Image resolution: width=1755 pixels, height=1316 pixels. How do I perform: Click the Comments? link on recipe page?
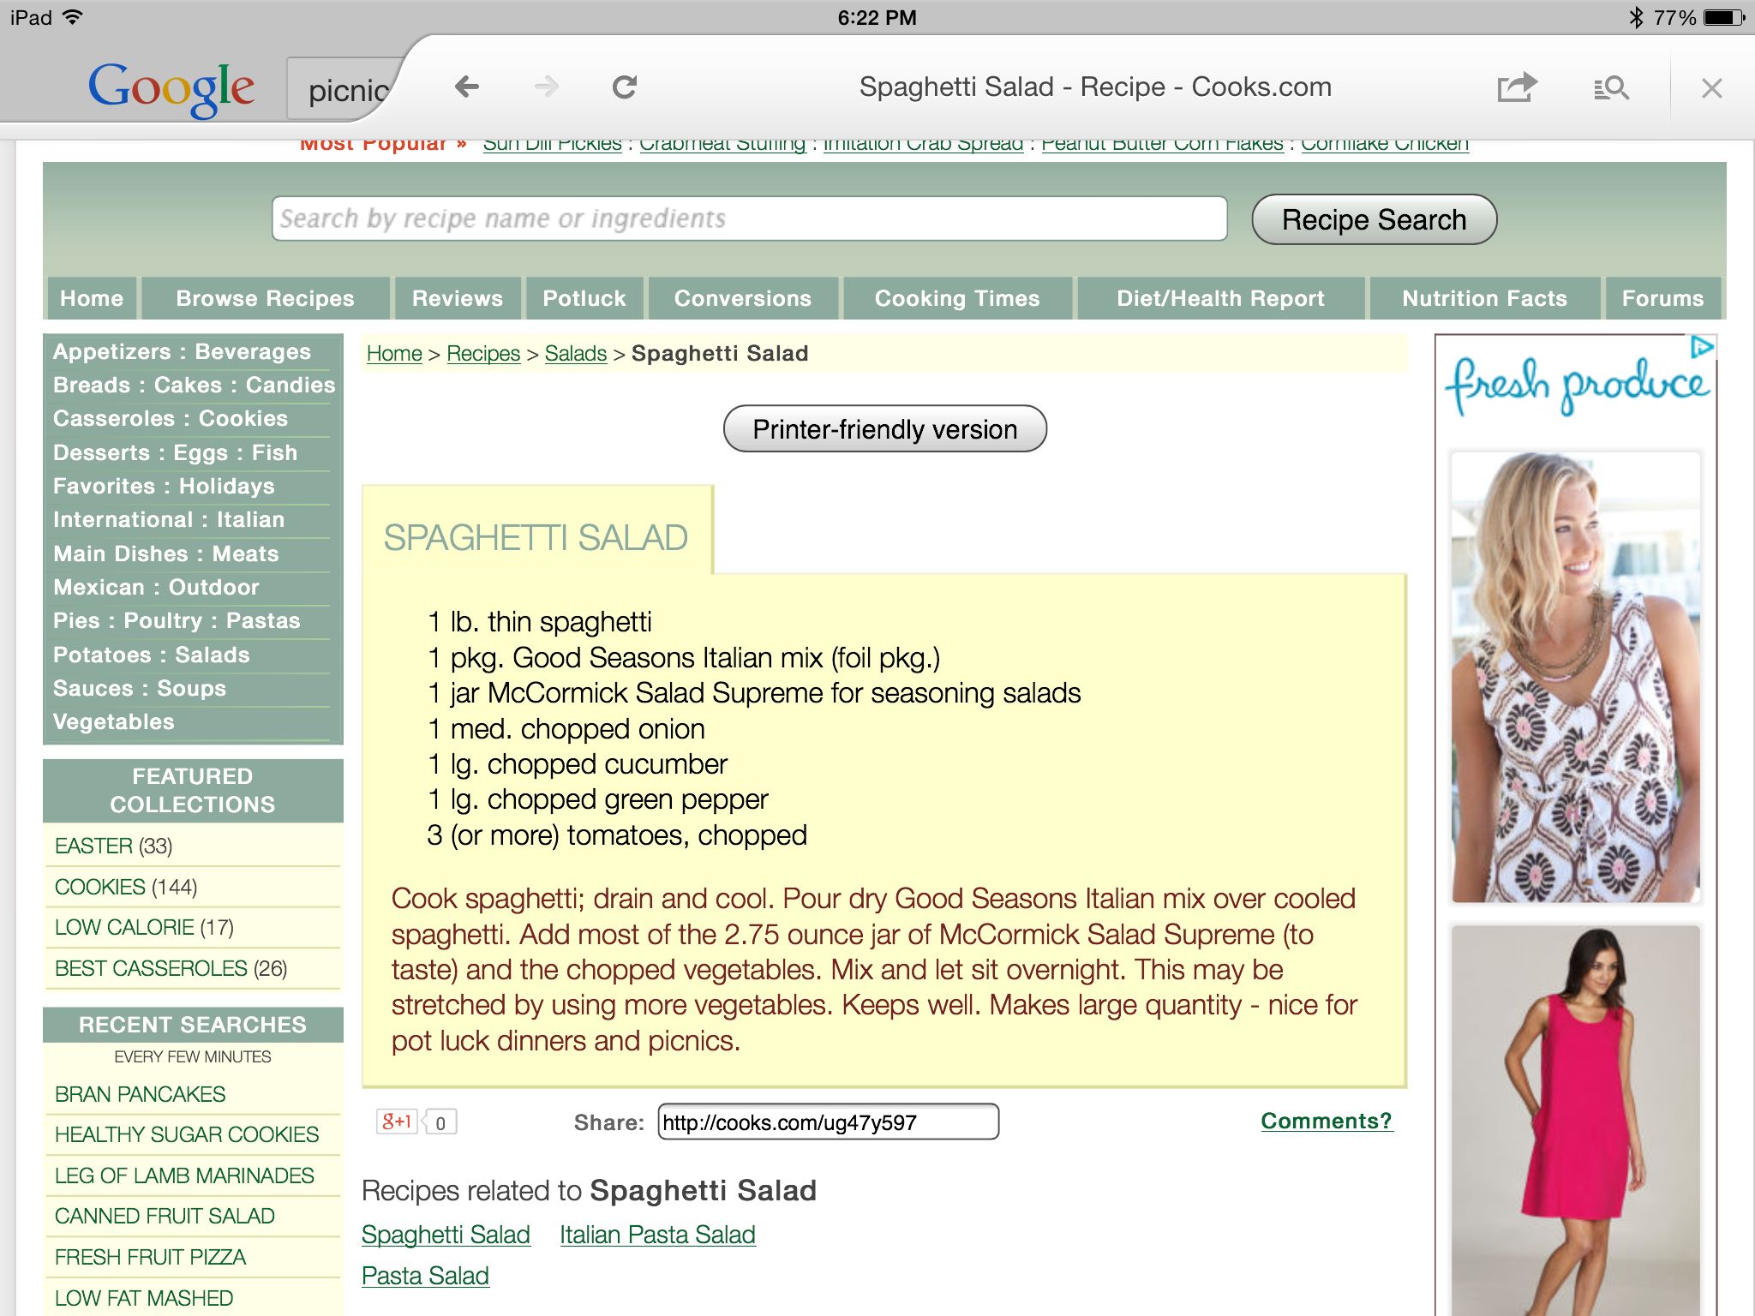(1321, 1120)
